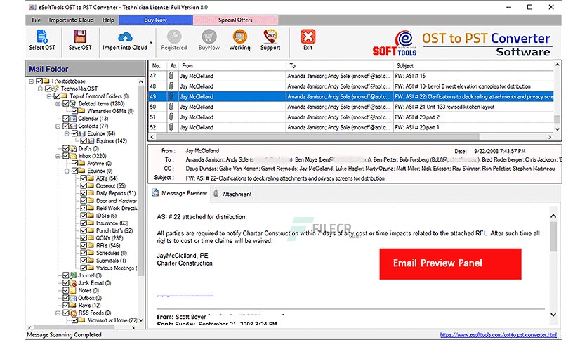Open the File menu
Screen dimensions: 587x340
[x=37, y=20]
